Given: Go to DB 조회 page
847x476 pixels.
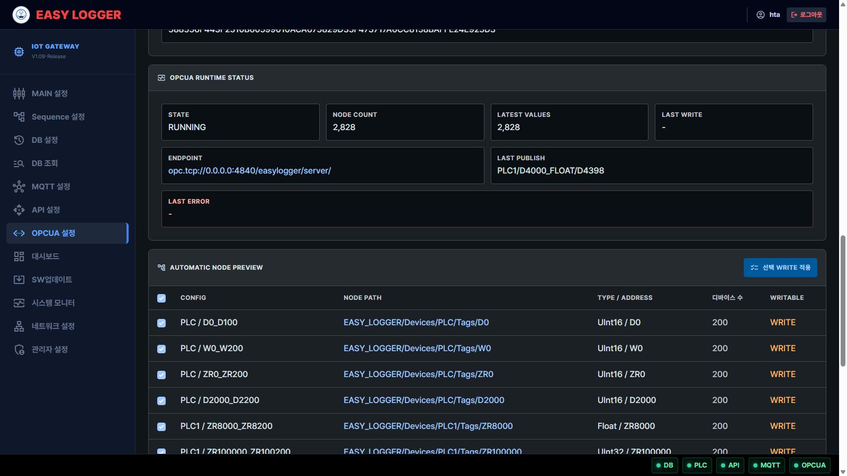Looking at the screenshot, I should (x=67, y=163).
